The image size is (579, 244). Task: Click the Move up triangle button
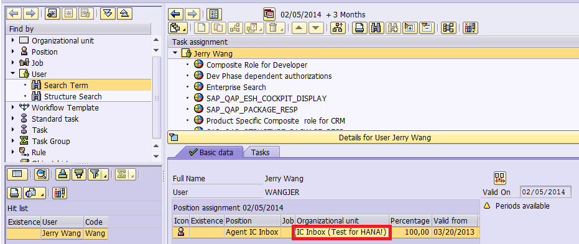(x=300, y=27)
